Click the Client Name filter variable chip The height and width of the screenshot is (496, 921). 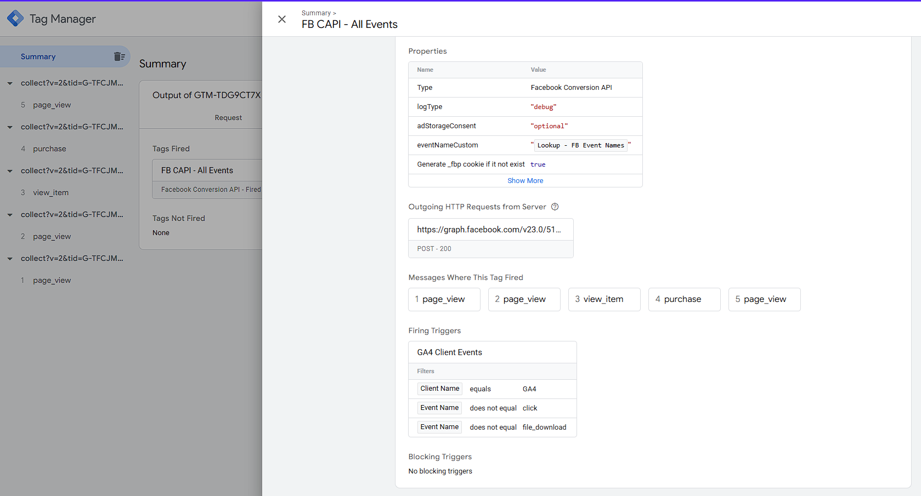click(439, 389)
